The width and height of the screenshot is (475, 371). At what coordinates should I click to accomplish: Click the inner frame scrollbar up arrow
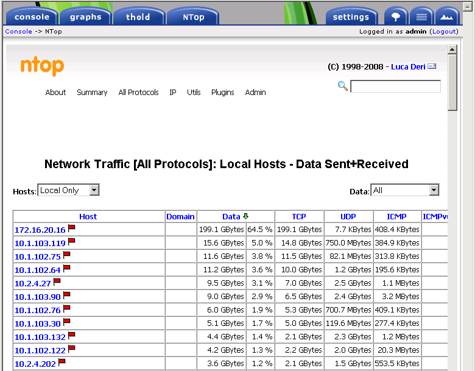(x=452, y=49)
